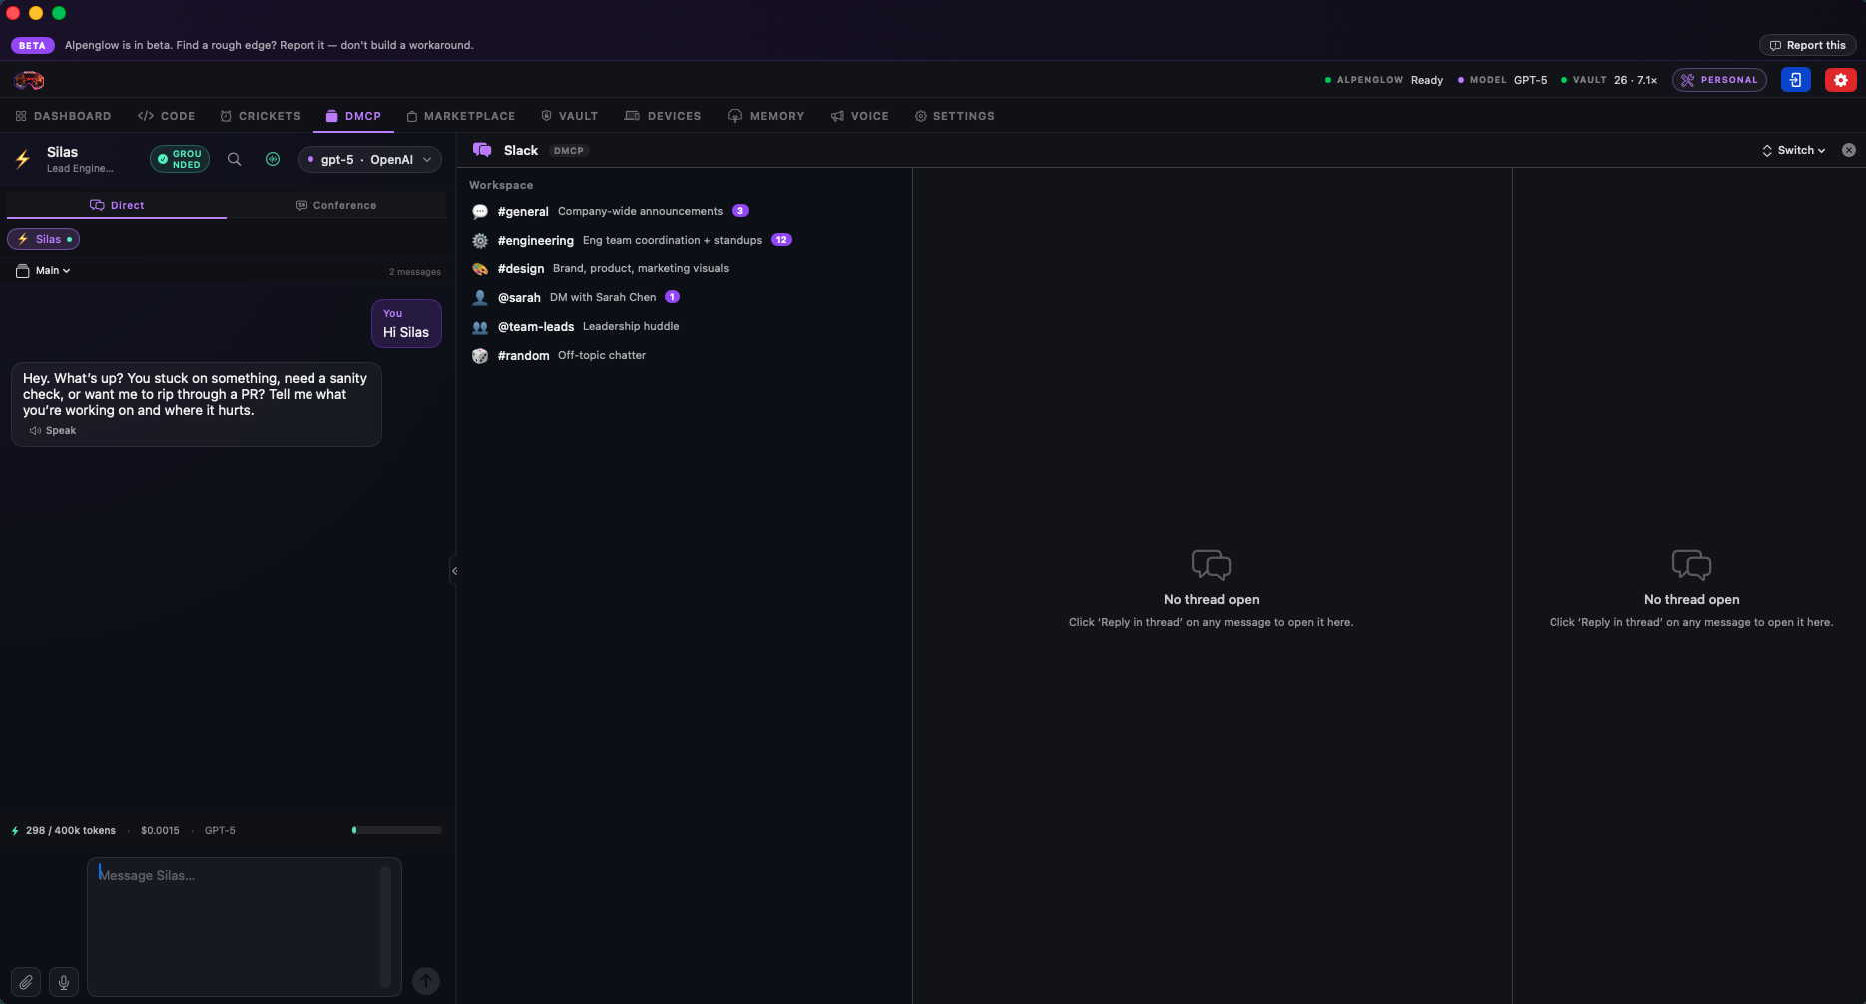Screen dimensions: 1866x1004
Task: Click the token usage progress bar
Action: click(x=397, y=830)
